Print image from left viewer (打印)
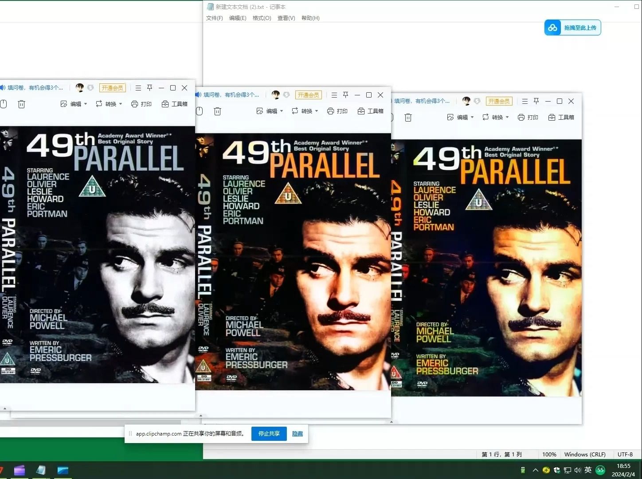Viewport: 642px width, 479px height. pyautogui.click(x=141, y=104)
